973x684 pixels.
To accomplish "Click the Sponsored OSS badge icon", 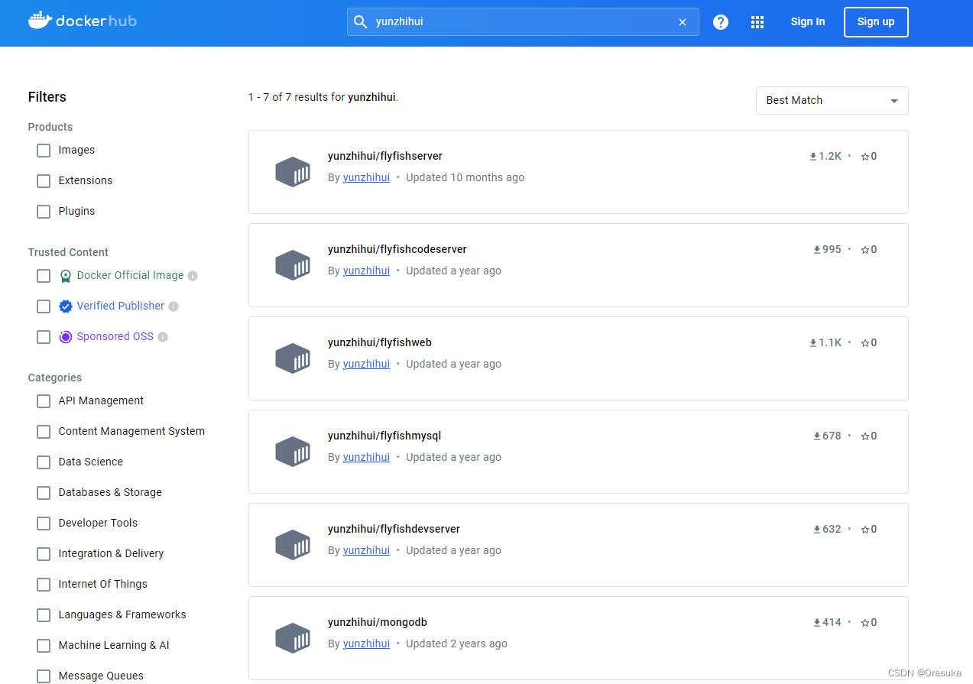I will [65, 336].
